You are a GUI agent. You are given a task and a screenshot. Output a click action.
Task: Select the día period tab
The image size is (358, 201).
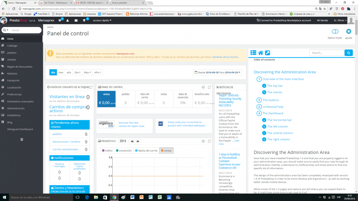tap(53, 72)
